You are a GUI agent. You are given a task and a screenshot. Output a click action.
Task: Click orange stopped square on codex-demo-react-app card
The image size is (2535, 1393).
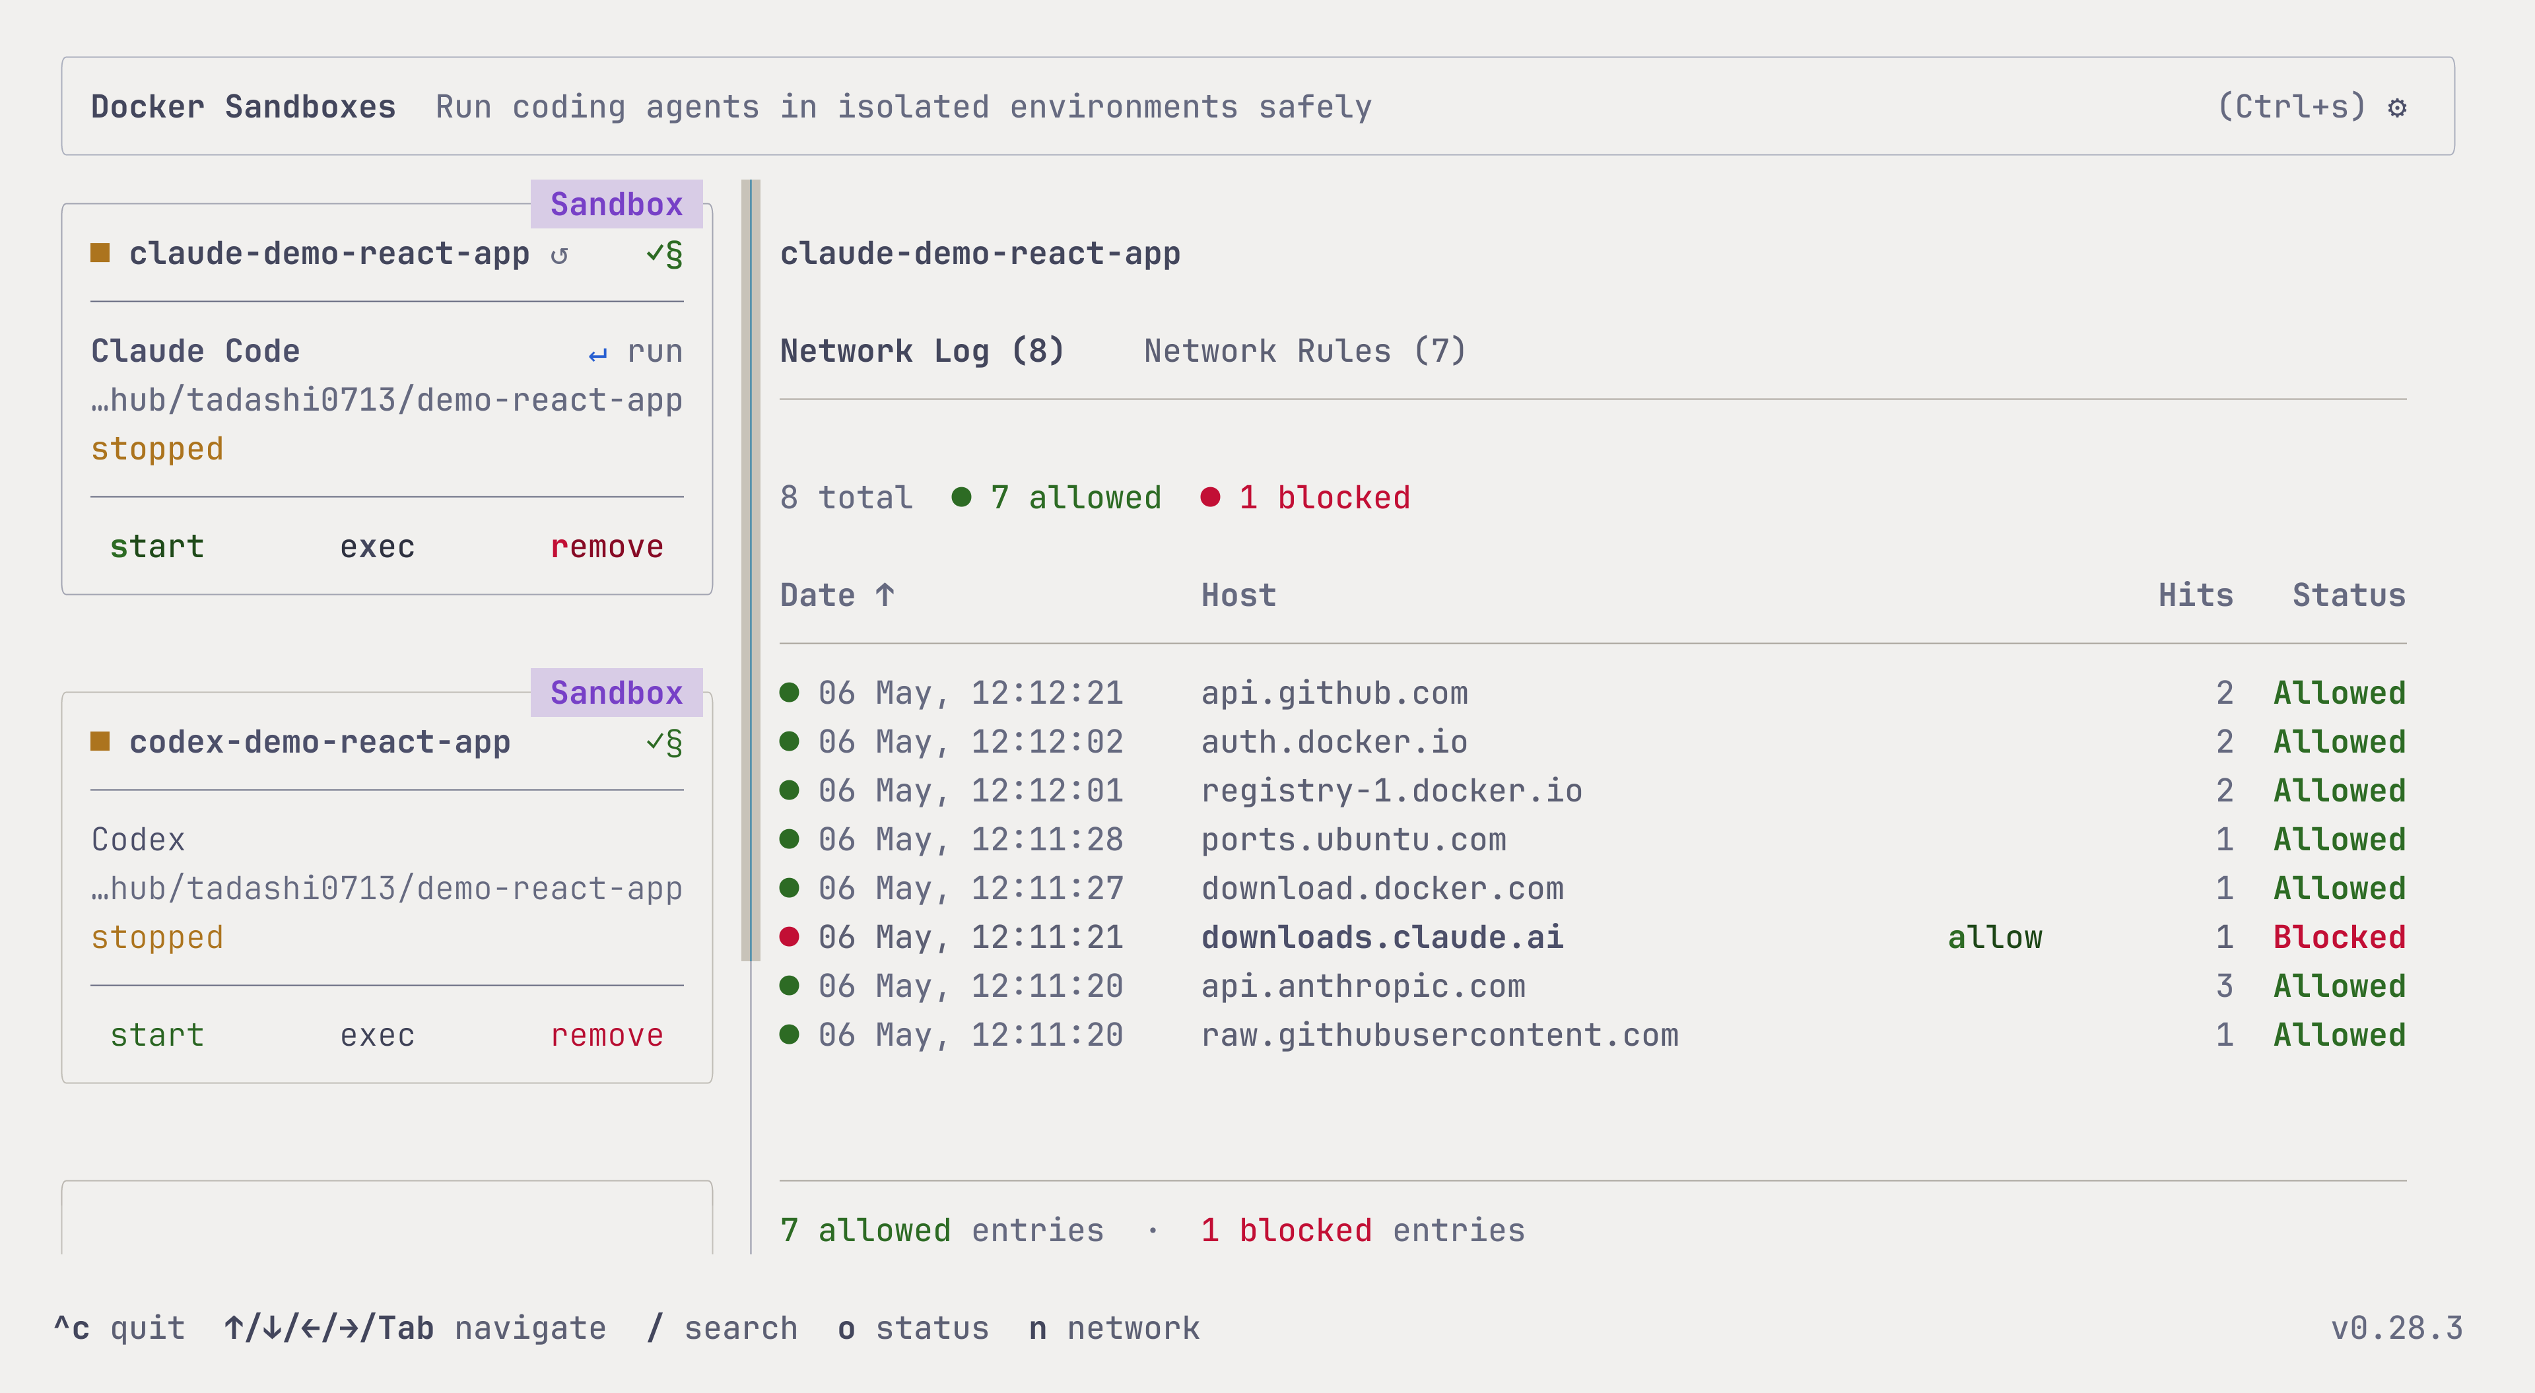100,741
